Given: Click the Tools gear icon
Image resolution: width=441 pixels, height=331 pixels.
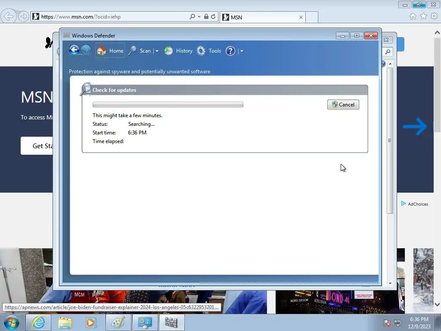Looking at the screenshot, I should (201, 51).
